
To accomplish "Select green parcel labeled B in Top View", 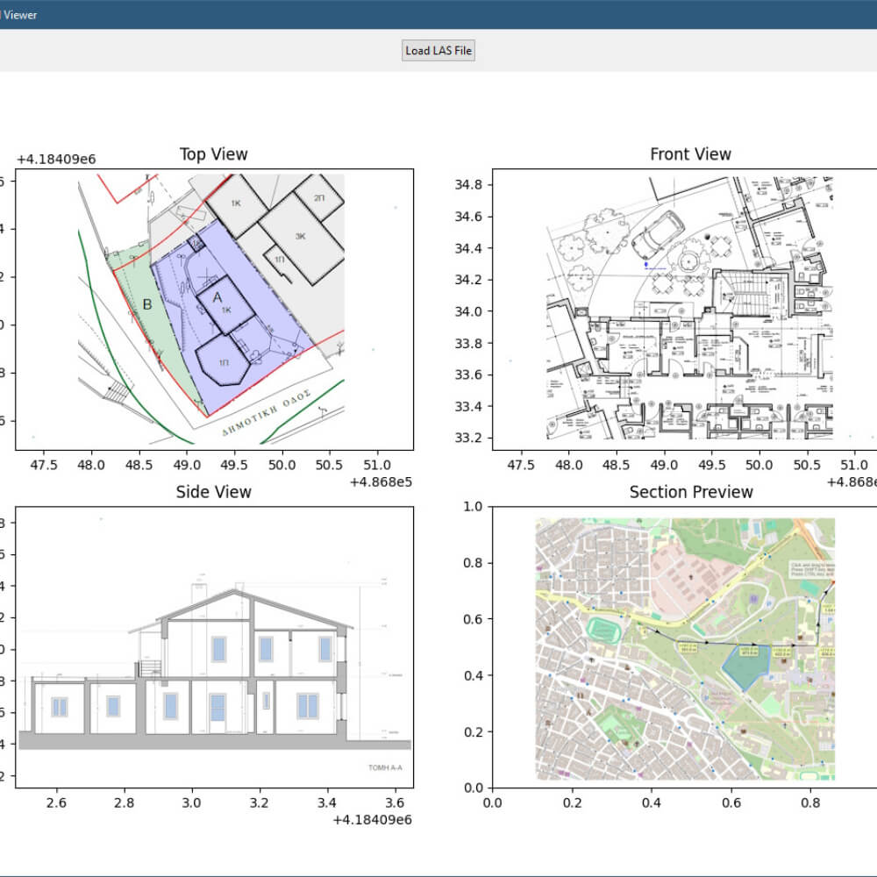I will coord(146,304).
